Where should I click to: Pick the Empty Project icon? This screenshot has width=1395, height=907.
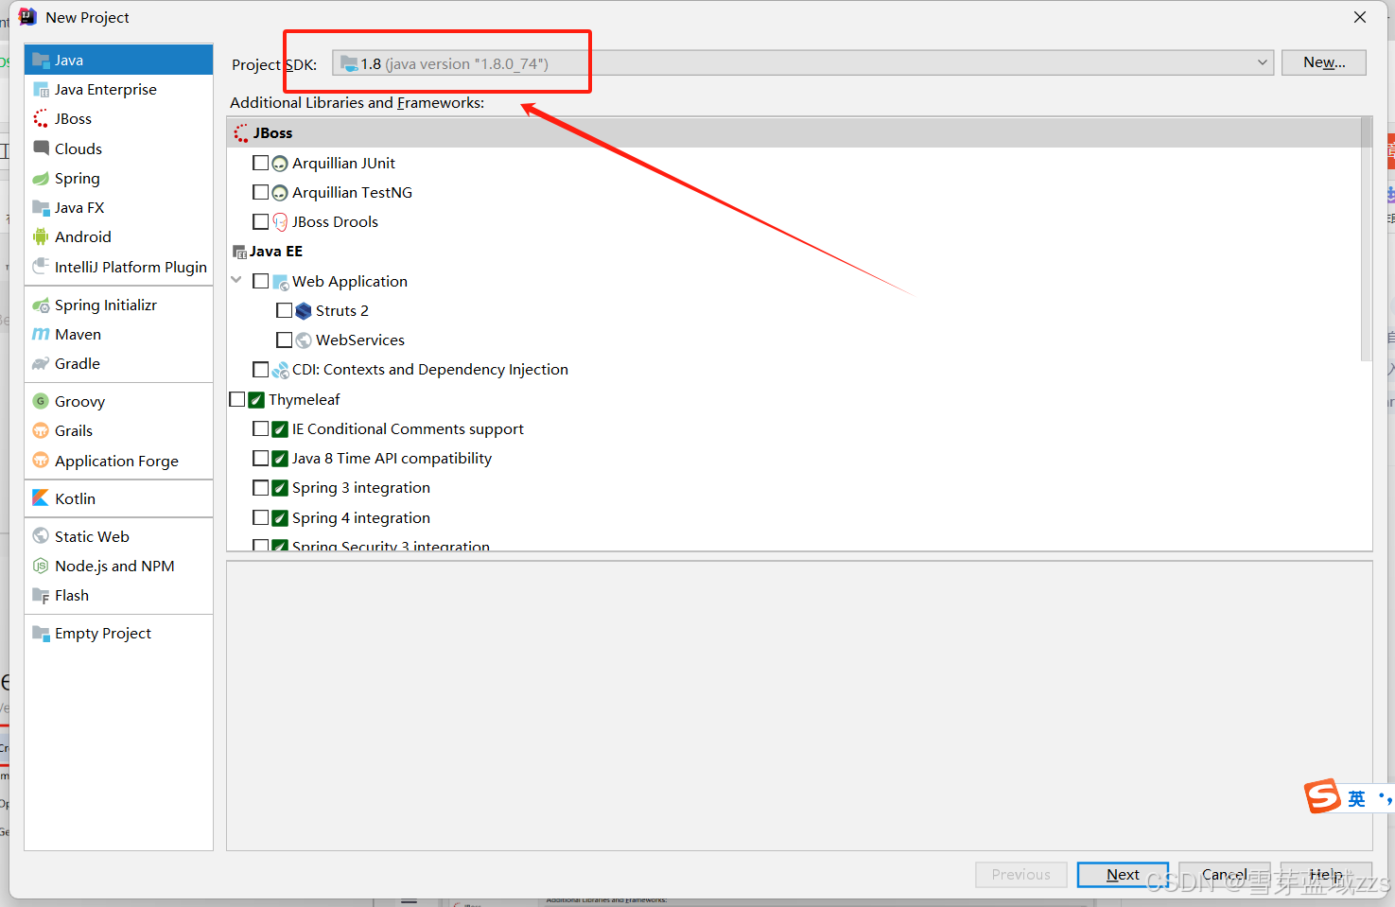coord(41,633)
